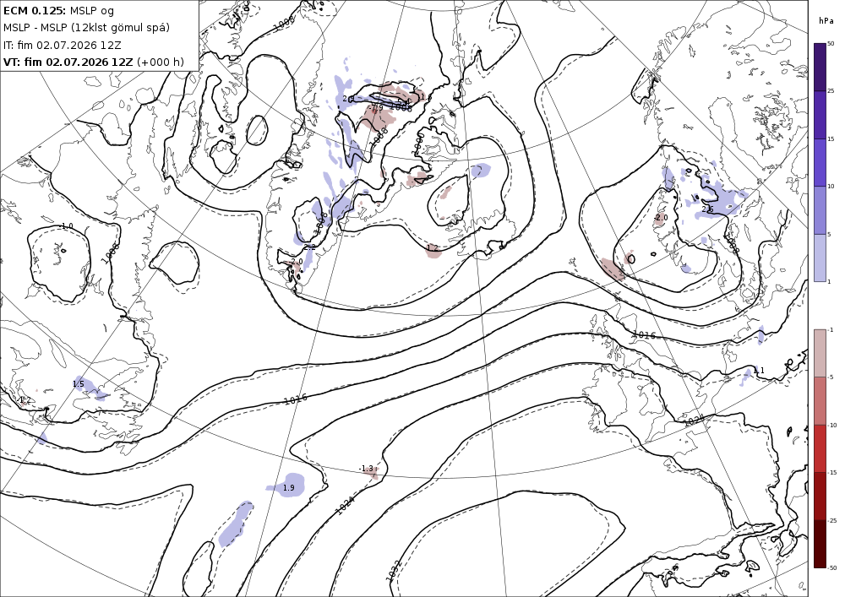Pick the light purple 5–10 hPa legend swatch

point(819,210)
